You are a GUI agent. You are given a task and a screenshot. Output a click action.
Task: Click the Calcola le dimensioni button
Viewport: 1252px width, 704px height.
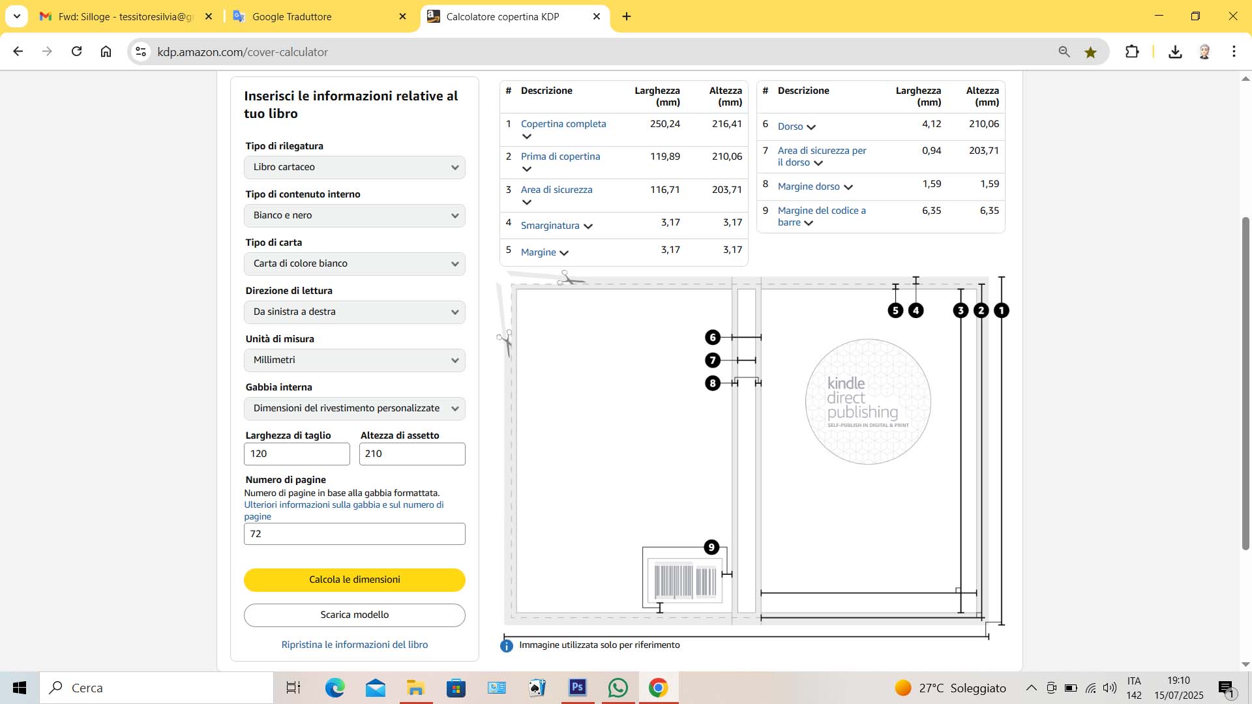(355, 579)
